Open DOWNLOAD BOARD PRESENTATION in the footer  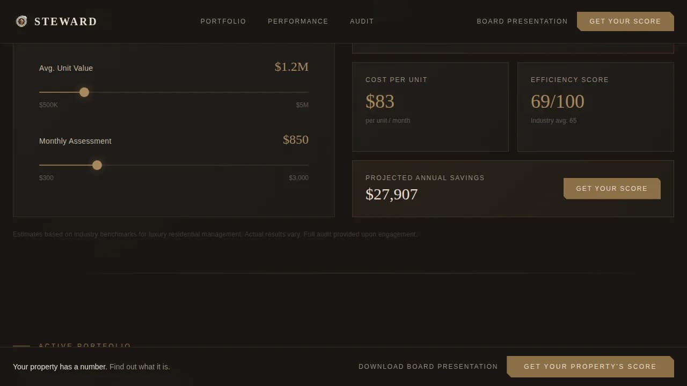pos(428,367)
